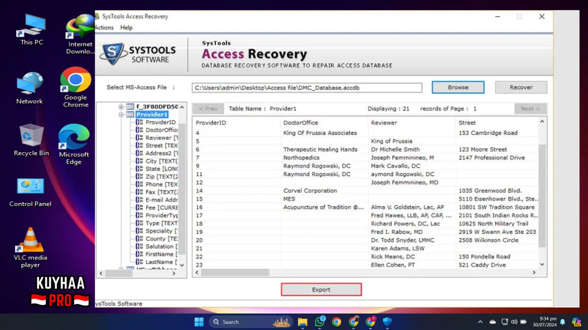Open Google Chrome desktop shortcut

[x=76, y=88]
